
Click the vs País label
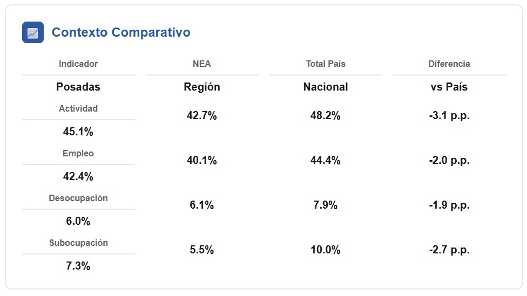point(449,87)
